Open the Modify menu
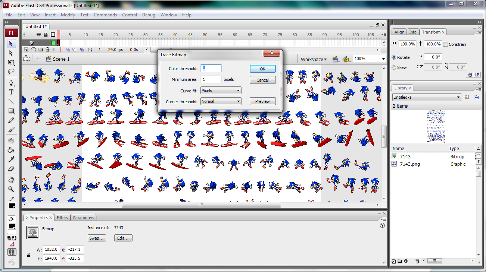The image size is (486, 272). click(x=68, y=15)
